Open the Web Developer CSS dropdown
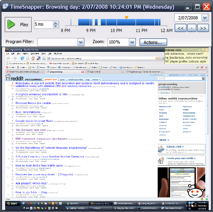The width and height of the screenshot is (213, 212). click(32, 67)
